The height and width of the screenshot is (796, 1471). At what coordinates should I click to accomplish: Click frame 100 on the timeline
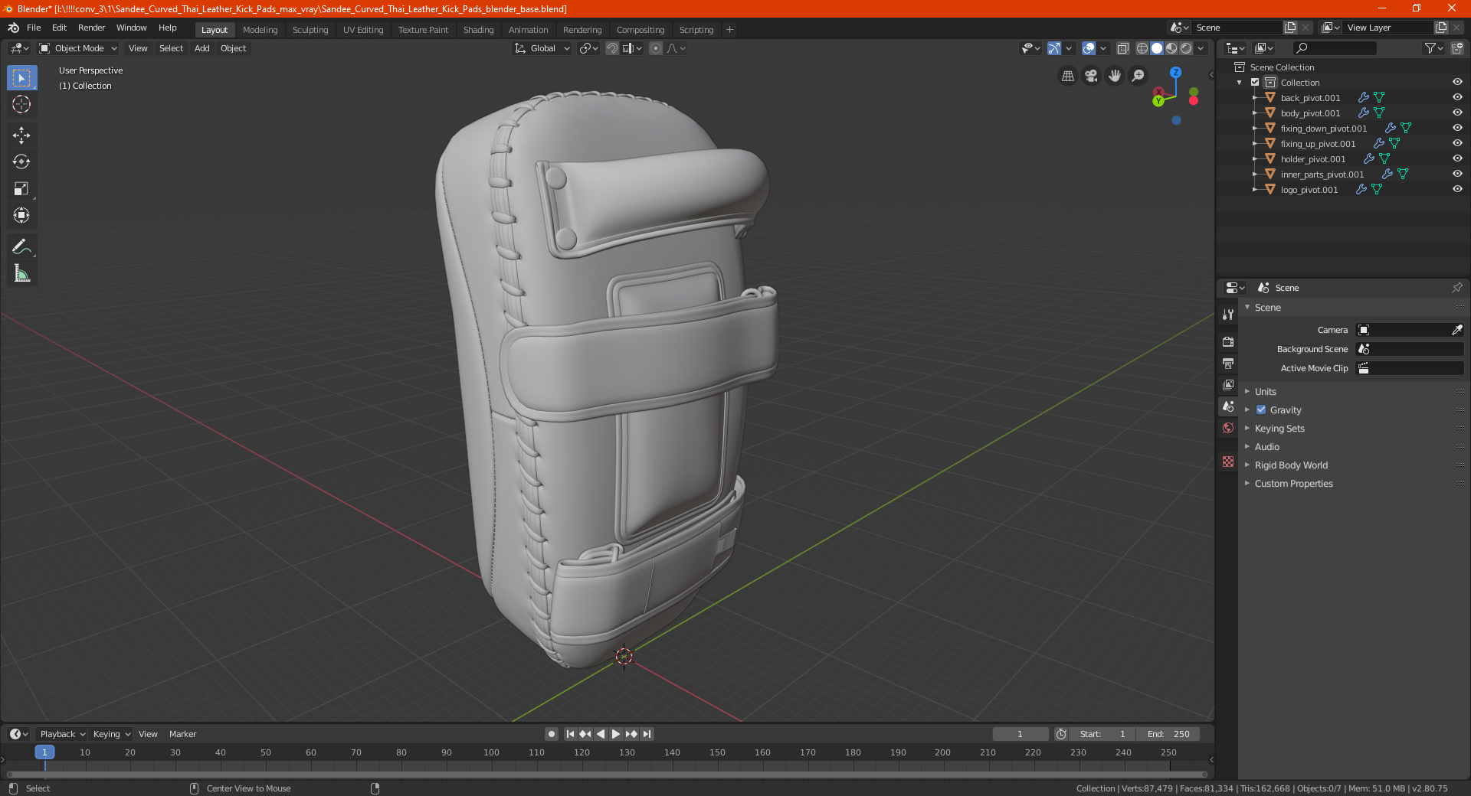click(491, 752)
